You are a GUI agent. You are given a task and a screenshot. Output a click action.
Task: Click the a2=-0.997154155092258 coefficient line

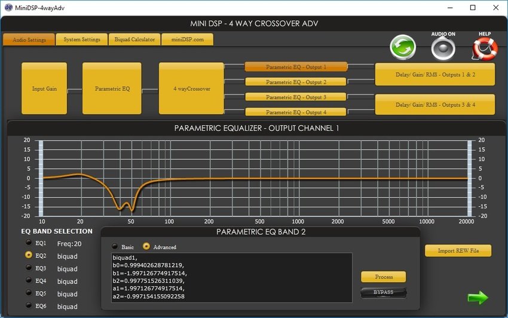(148, 296)
